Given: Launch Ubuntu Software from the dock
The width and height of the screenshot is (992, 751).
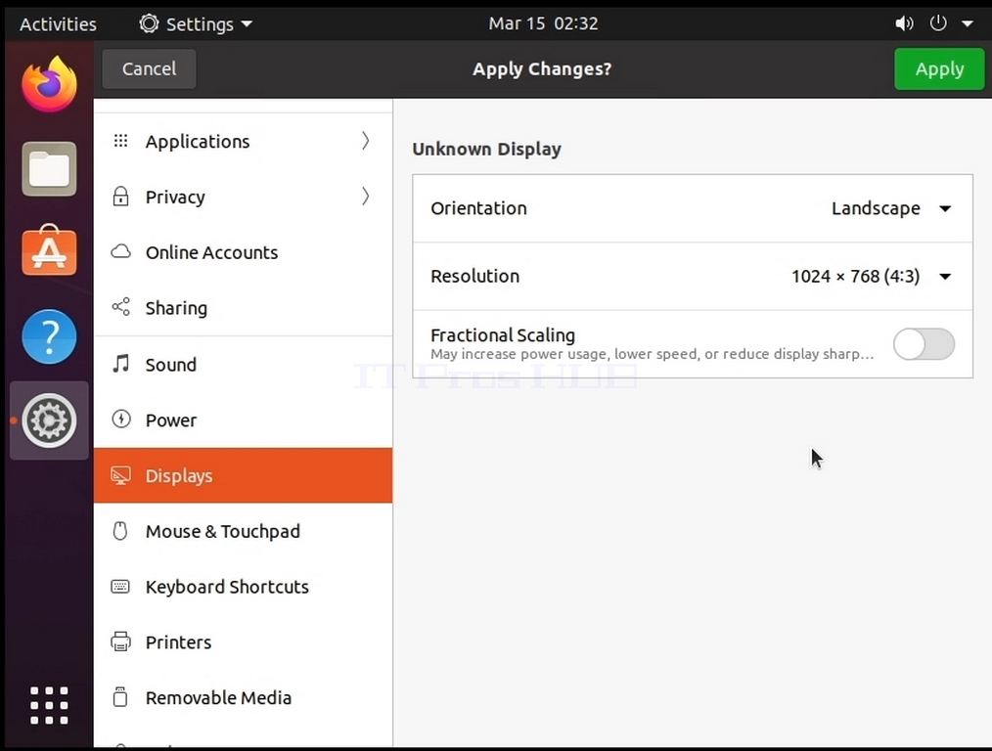Looking at the screenshot, I should pos(49,251).
